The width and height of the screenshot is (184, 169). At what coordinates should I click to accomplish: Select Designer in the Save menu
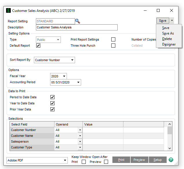169,44
